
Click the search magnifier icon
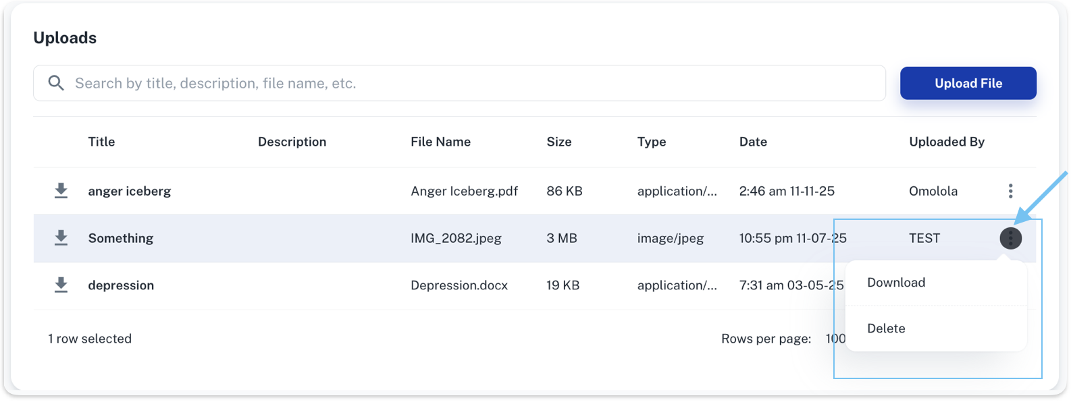click(56, 83)
